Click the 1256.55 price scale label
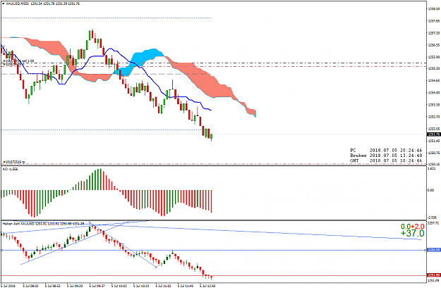441x290 pixels. click(434, 45)
